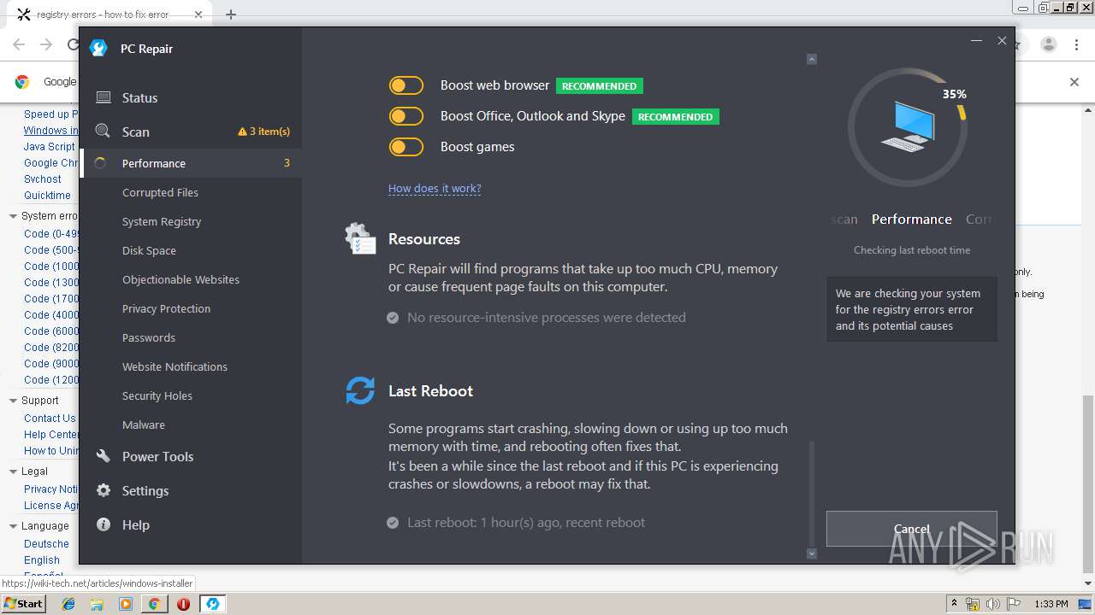Viewport: 1095px width, 615px height.
Task: Collapse the Support tree in browser
Action: tap(13, 401)
